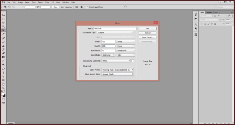Open the History panel icon

click(196, 14)
